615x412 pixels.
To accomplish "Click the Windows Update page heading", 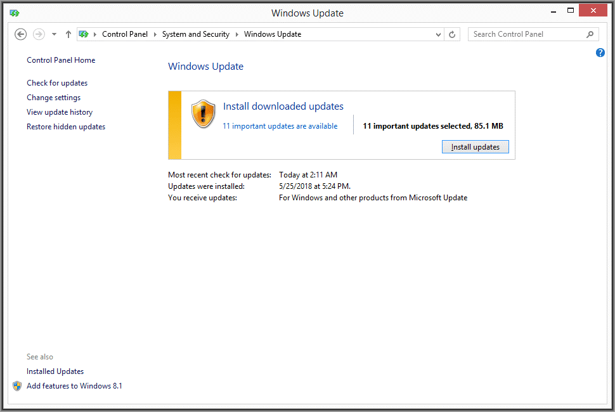I will [205, 67].
